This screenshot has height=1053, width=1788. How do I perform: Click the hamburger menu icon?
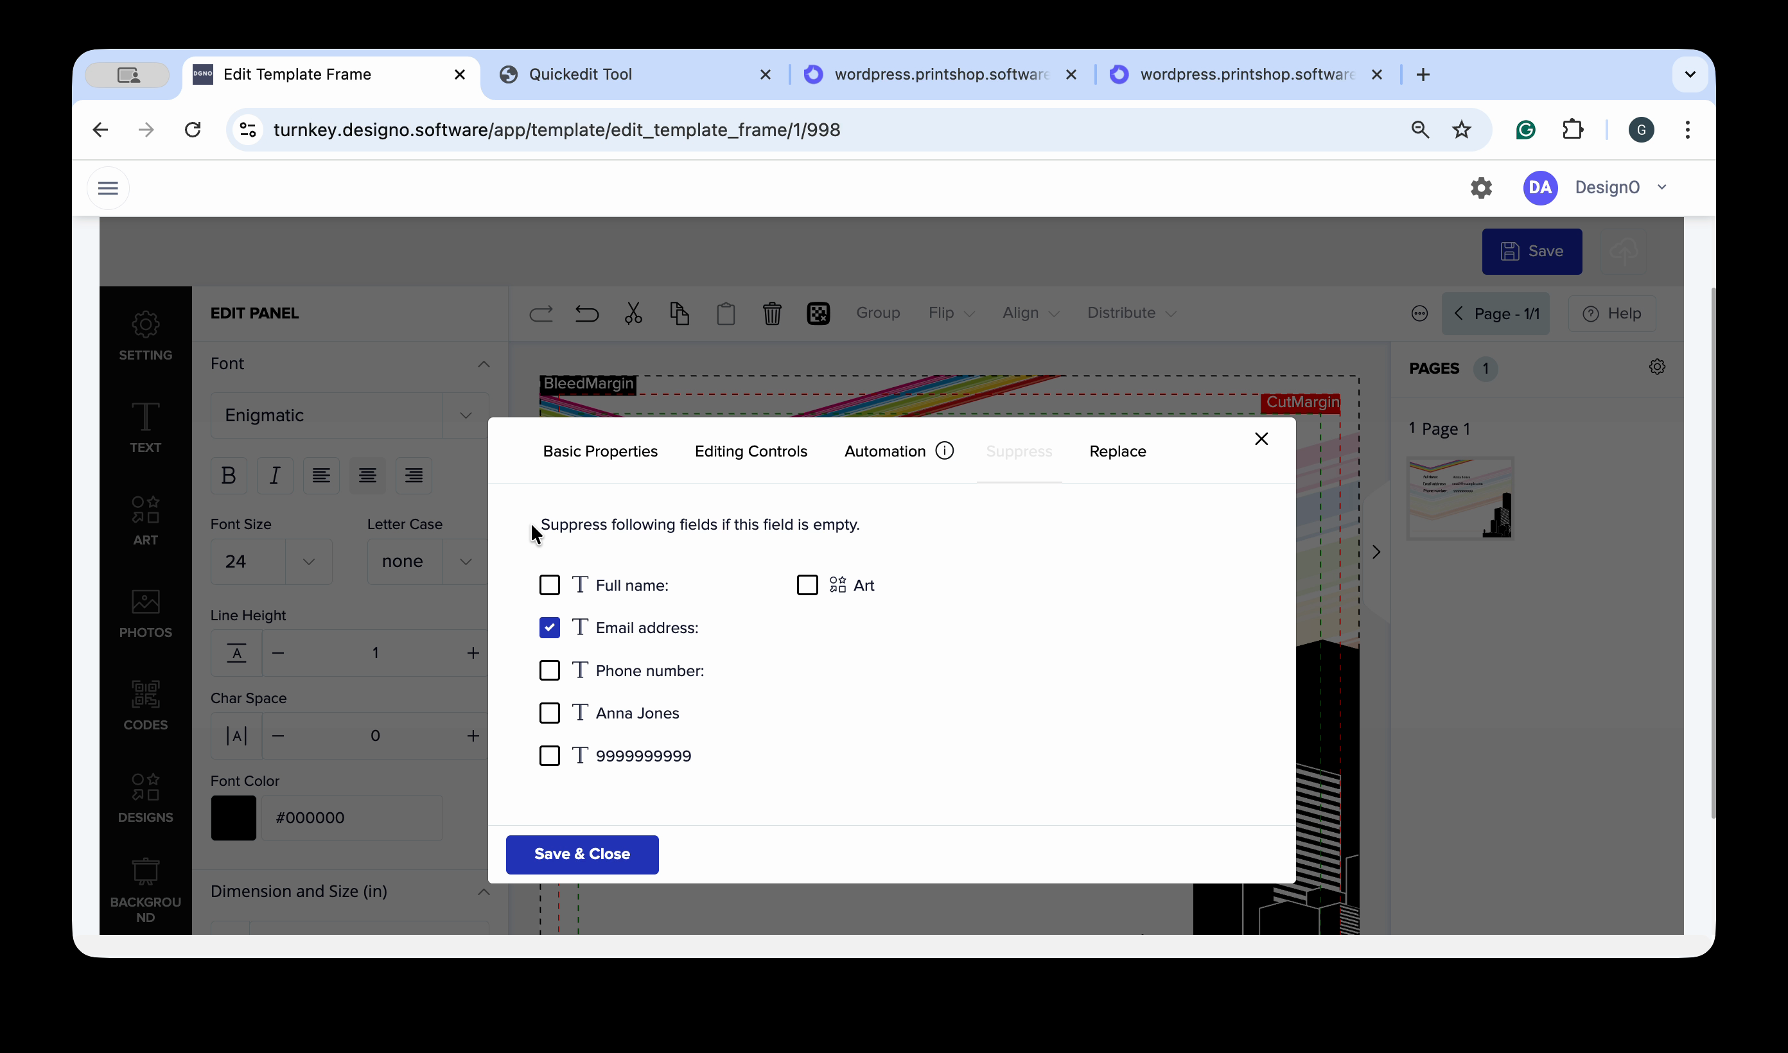coord(108,188)
